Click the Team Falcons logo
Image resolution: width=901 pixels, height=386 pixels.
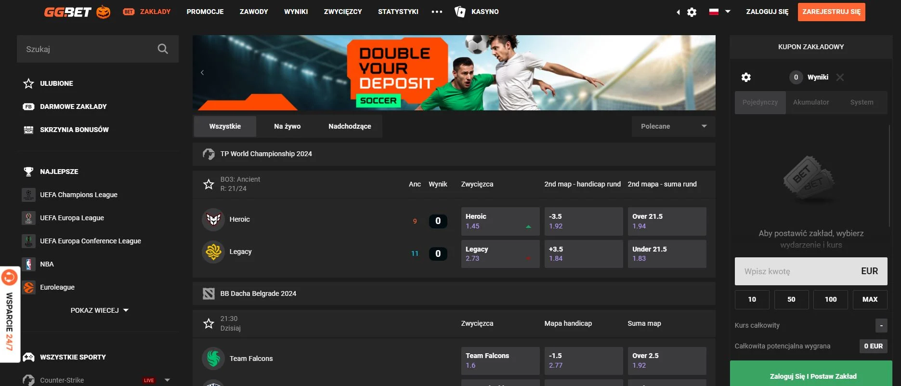pyautogui.click(x=213, y=359)
